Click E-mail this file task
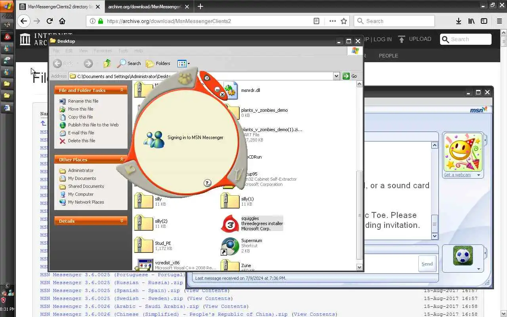The image size is (507, 317). pos(81,133)
